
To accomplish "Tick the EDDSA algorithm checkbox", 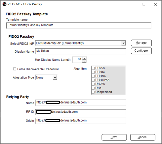I will (93, 76).
